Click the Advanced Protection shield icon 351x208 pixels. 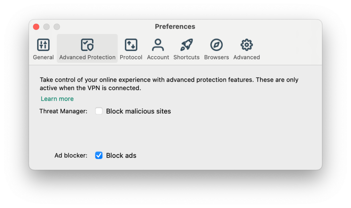(87, 45)
